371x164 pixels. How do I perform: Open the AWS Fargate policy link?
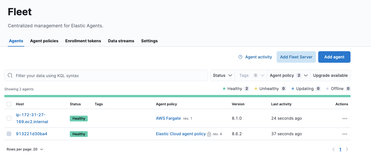coord(168,118)
